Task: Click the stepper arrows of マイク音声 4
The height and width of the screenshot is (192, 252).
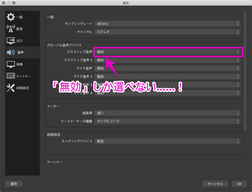Action: (x=238, y=93)
